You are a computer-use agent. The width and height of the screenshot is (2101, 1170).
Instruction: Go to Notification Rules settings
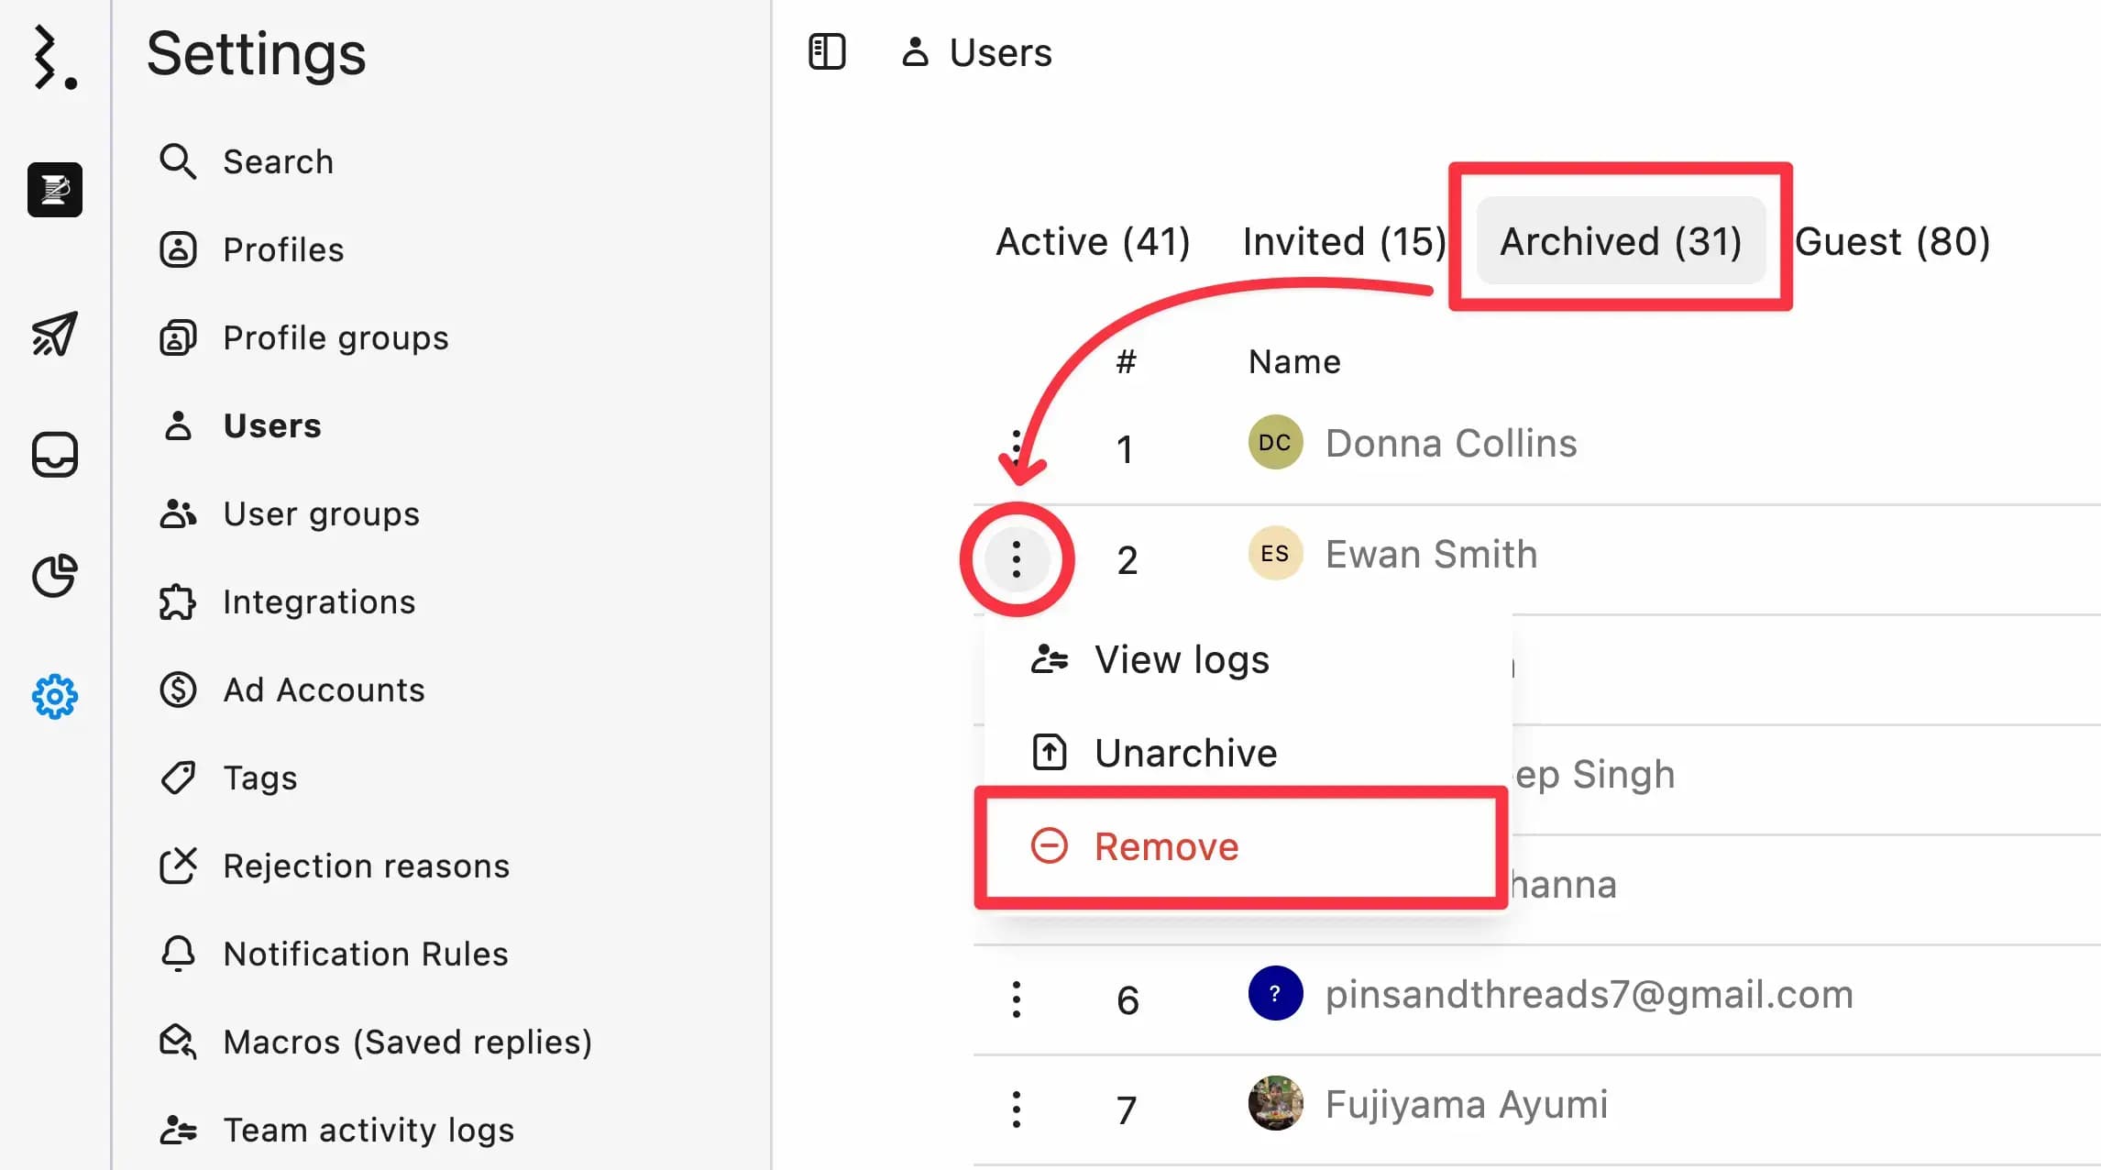point(365,954)
